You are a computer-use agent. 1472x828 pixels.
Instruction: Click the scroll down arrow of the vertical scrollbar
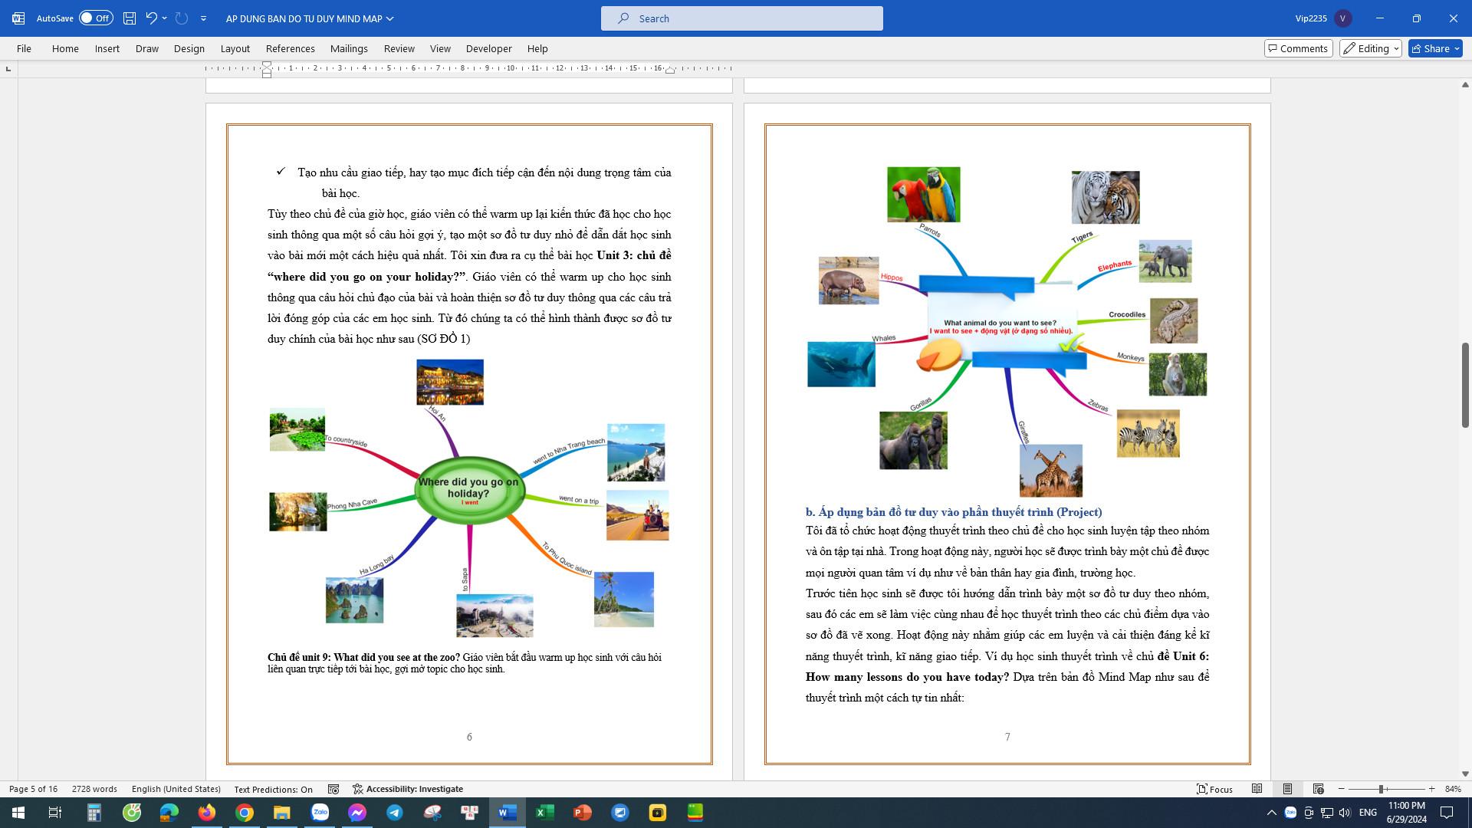click(x=1465, y=774)
